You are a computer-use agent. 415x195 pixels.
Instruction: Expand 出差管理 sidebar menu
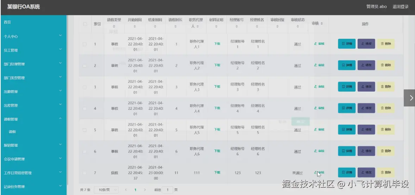[x=33, y=105]
